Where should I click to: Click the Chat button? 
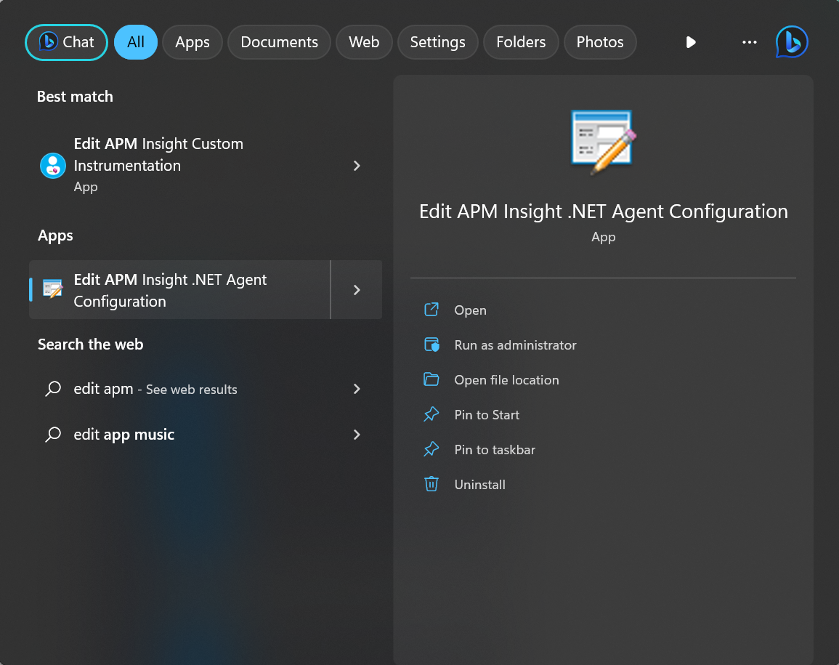click(66, 41)
